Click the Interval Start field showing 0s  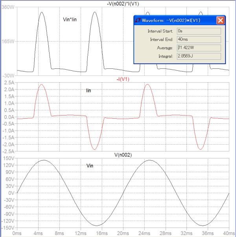(199, 31)
